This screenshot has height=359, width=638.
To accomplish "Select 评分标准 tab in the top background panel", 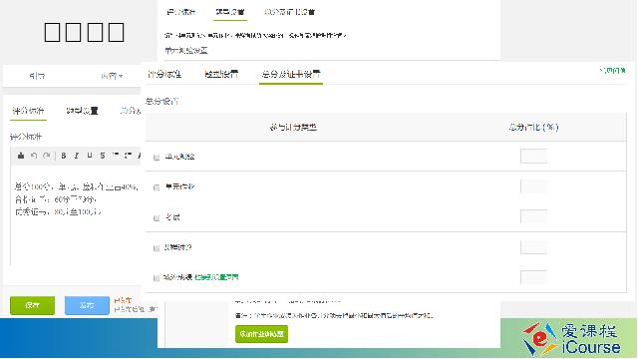I will (181, 12).
